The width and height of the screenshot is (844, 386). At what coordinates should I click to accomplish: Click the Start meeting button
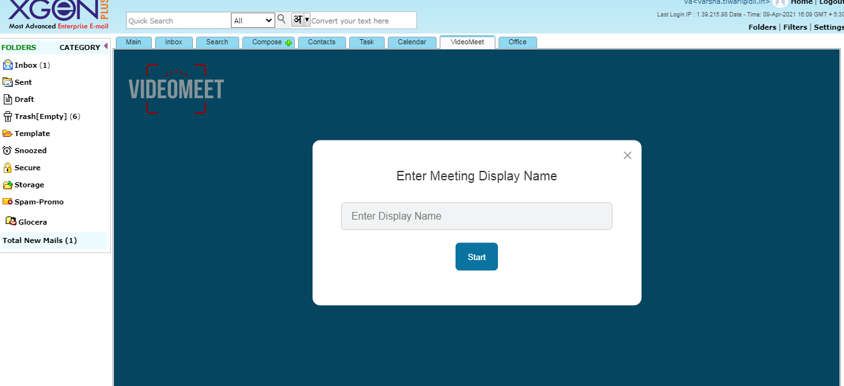point(476,256)
